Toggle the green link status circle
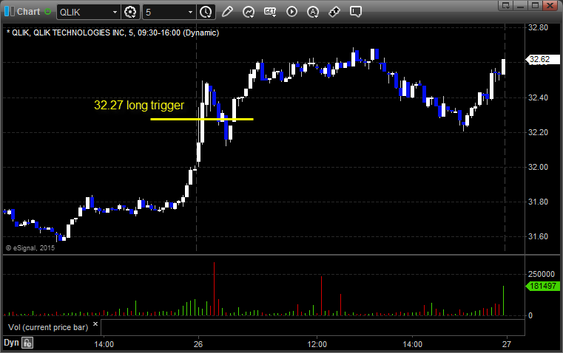 (x=47, y=12)
